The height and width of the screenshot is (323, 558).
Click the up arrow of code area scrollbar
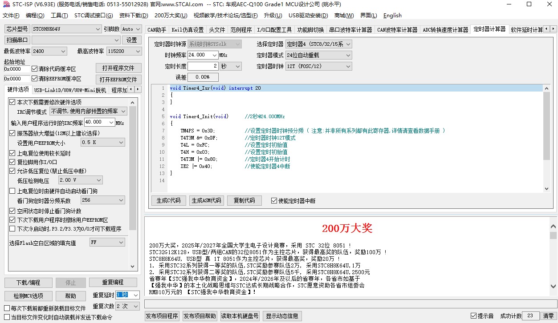[x=547, y=88]
